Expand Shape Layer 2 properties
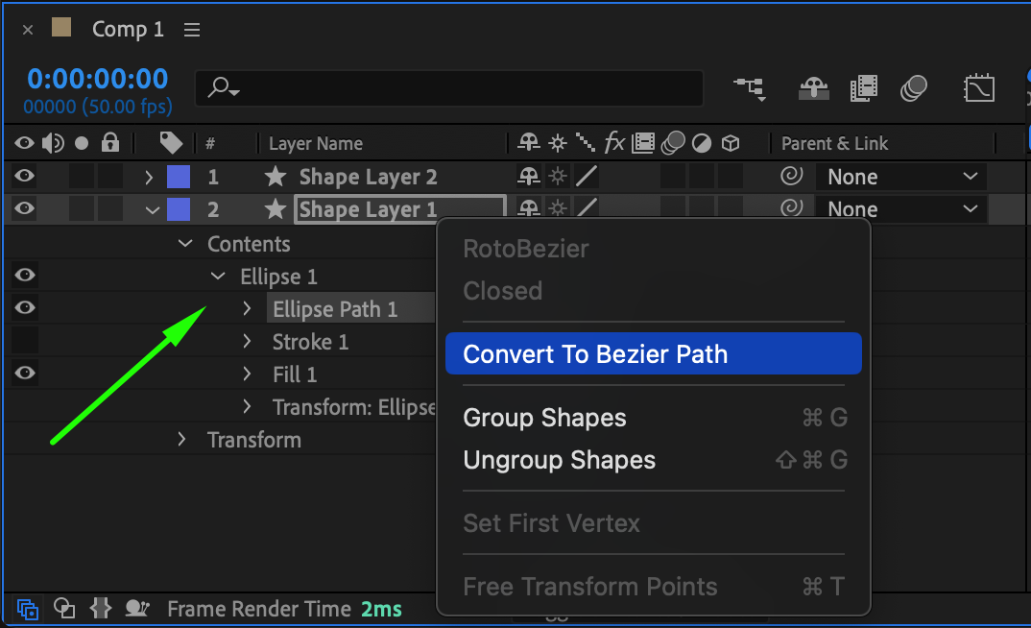 [149, 177]
